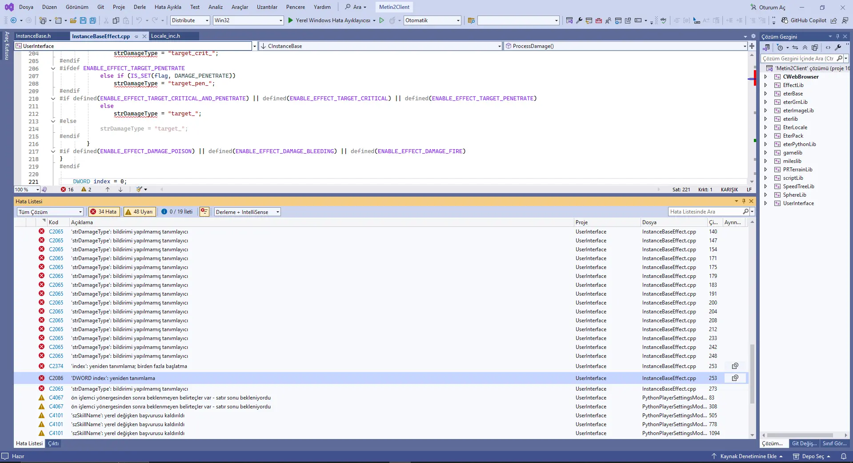Switch to the Locale_inc.h tab

[165, 36]
